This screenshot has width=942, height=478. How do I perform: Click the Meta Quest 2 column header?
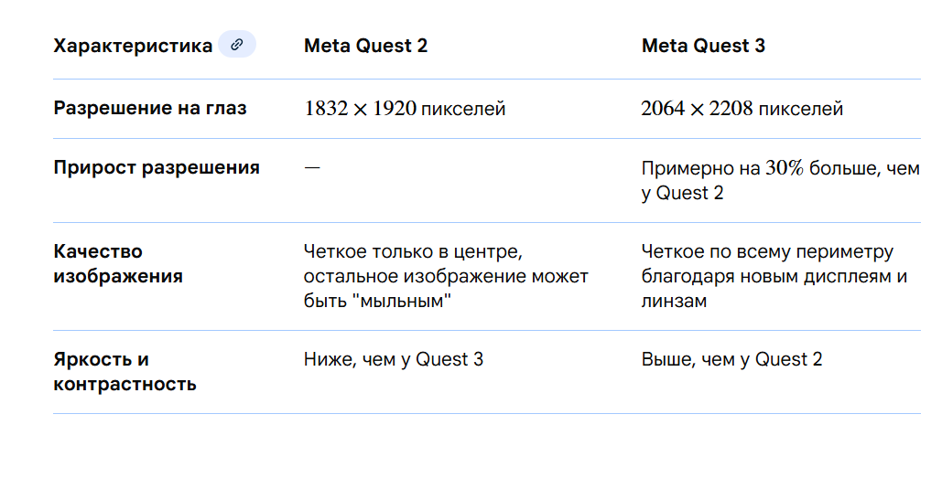pyautogui.click(x=365, y=46)
